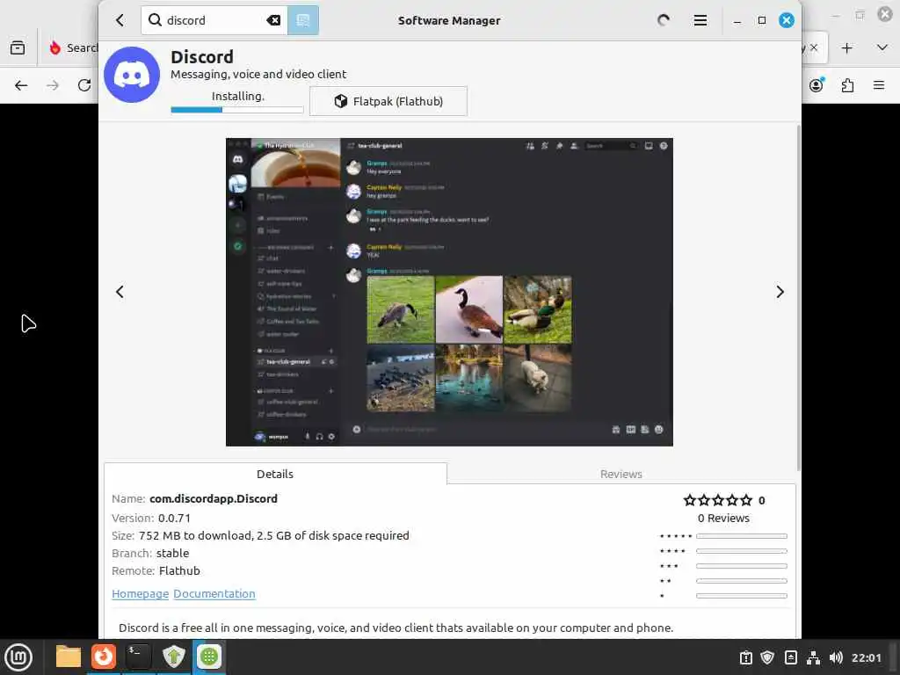Click the loading spinner indicator
900x675 pixels.
tap(664, 21)
